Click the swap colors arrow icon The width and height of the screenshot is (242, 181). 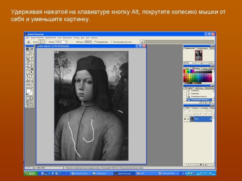pyautogui.click(x=32, y=89)
